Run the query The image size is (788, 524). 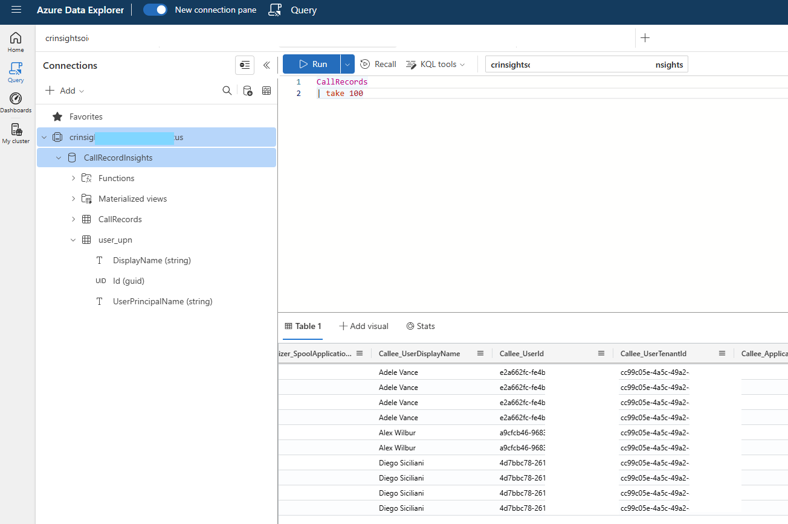coord(312,64)
